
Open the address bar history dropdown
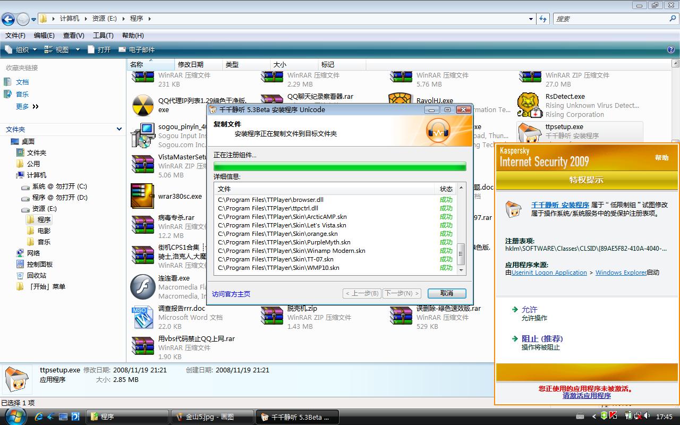click(531, 19)
